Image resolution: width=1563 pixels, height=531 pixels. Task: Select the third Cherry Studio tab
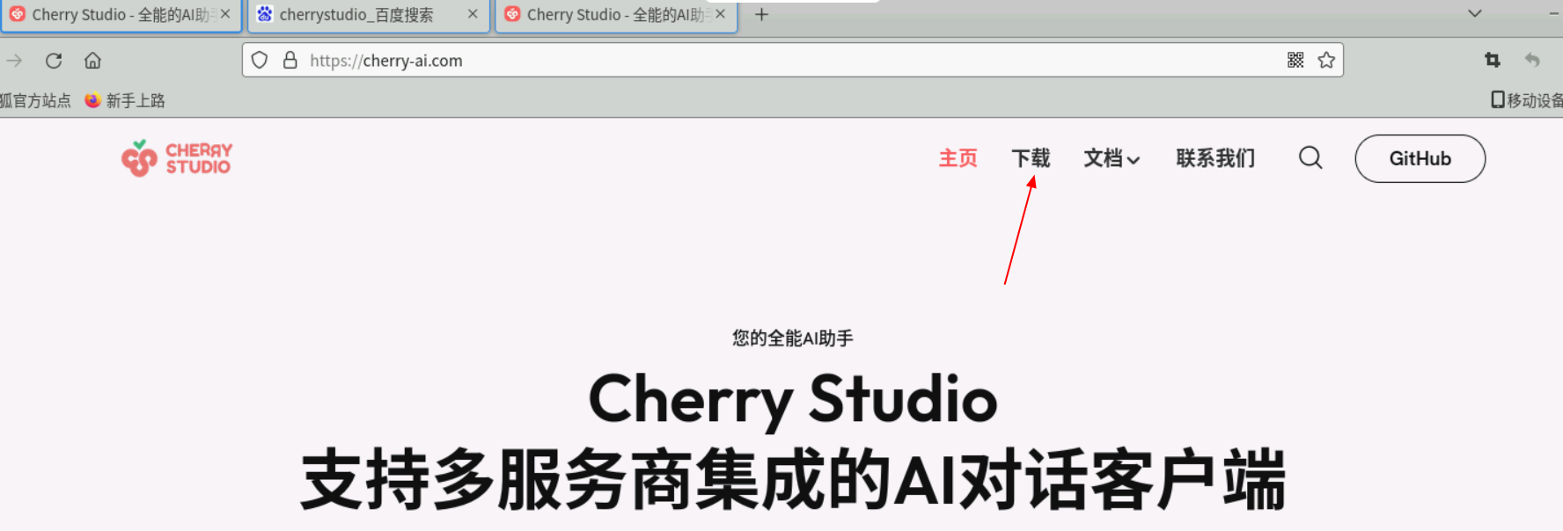point(616,16)
